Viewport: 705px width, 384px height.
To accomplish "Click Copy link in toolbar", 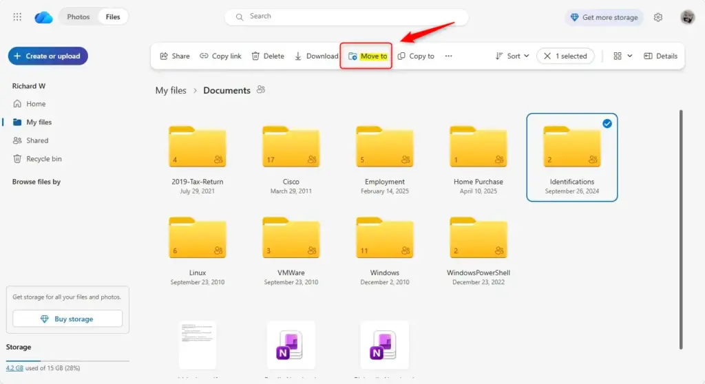I will (x=221, y=56).
